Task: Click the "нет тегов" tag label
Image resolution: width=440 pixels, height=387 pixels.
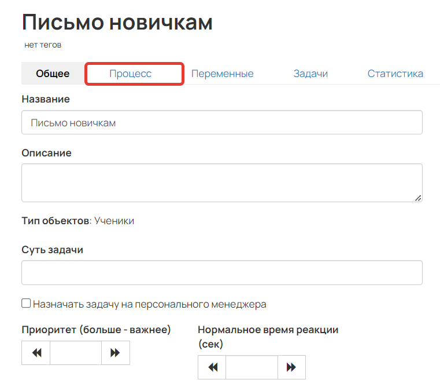Action: click(x=43, y=45)
